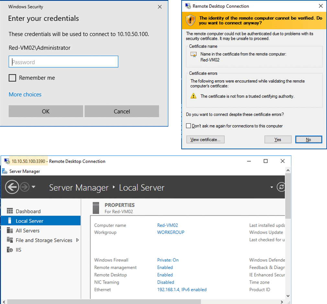
Task: Click the Server Manager refresh icon
Action: (x=281, y=187)
